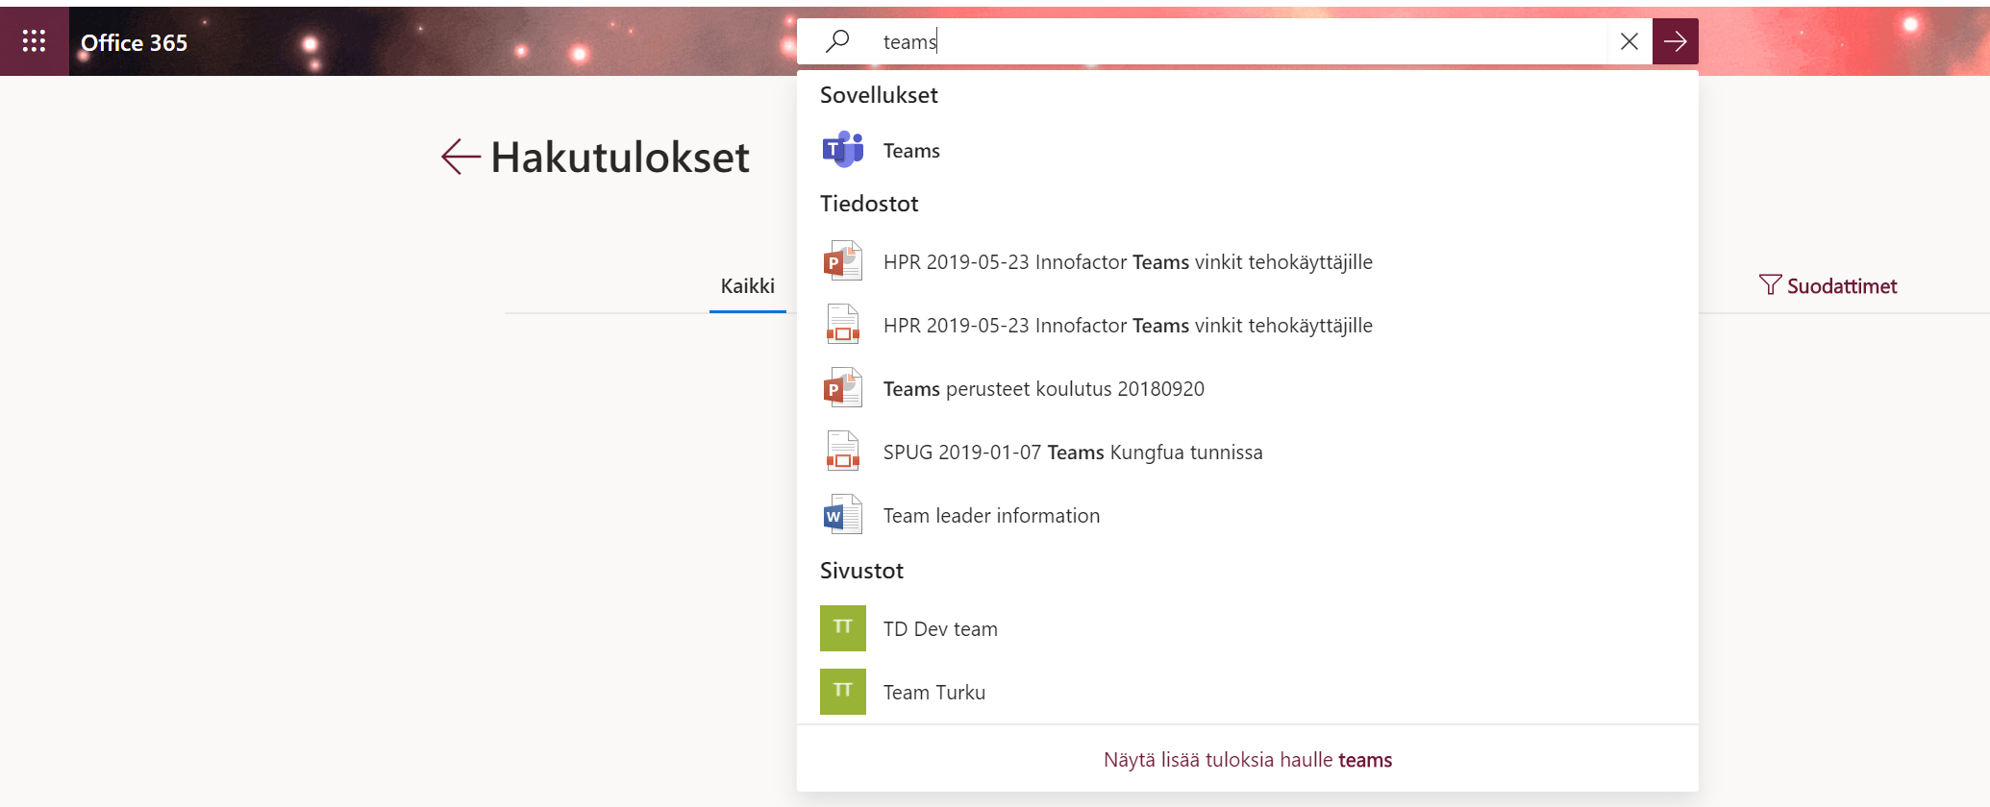Open Teams perusteet koulutus 20180920 presentation
This screenshot has width=1990, height=807.
(1043, 389)
